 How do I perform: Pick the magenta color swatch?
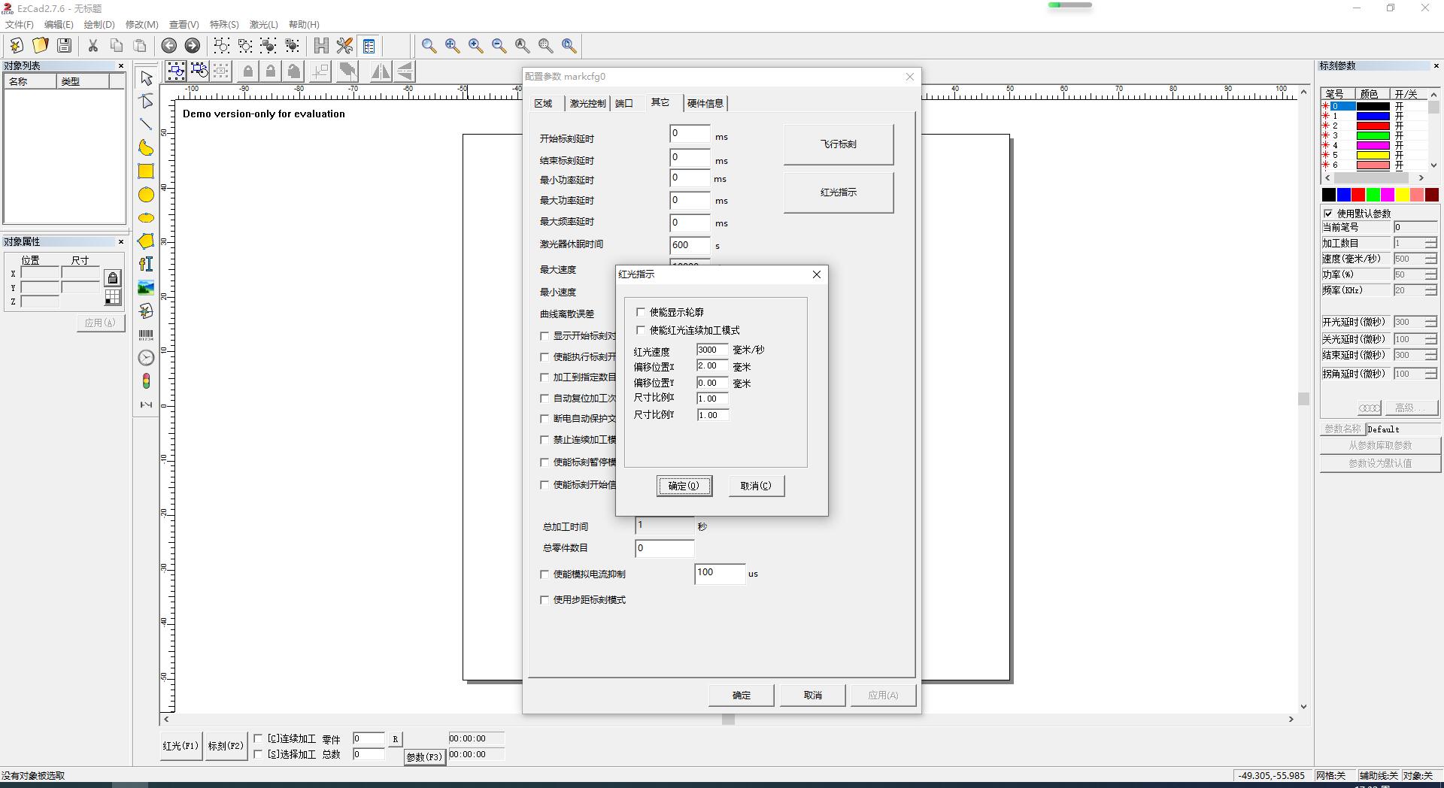click(x=1388, y=195)
